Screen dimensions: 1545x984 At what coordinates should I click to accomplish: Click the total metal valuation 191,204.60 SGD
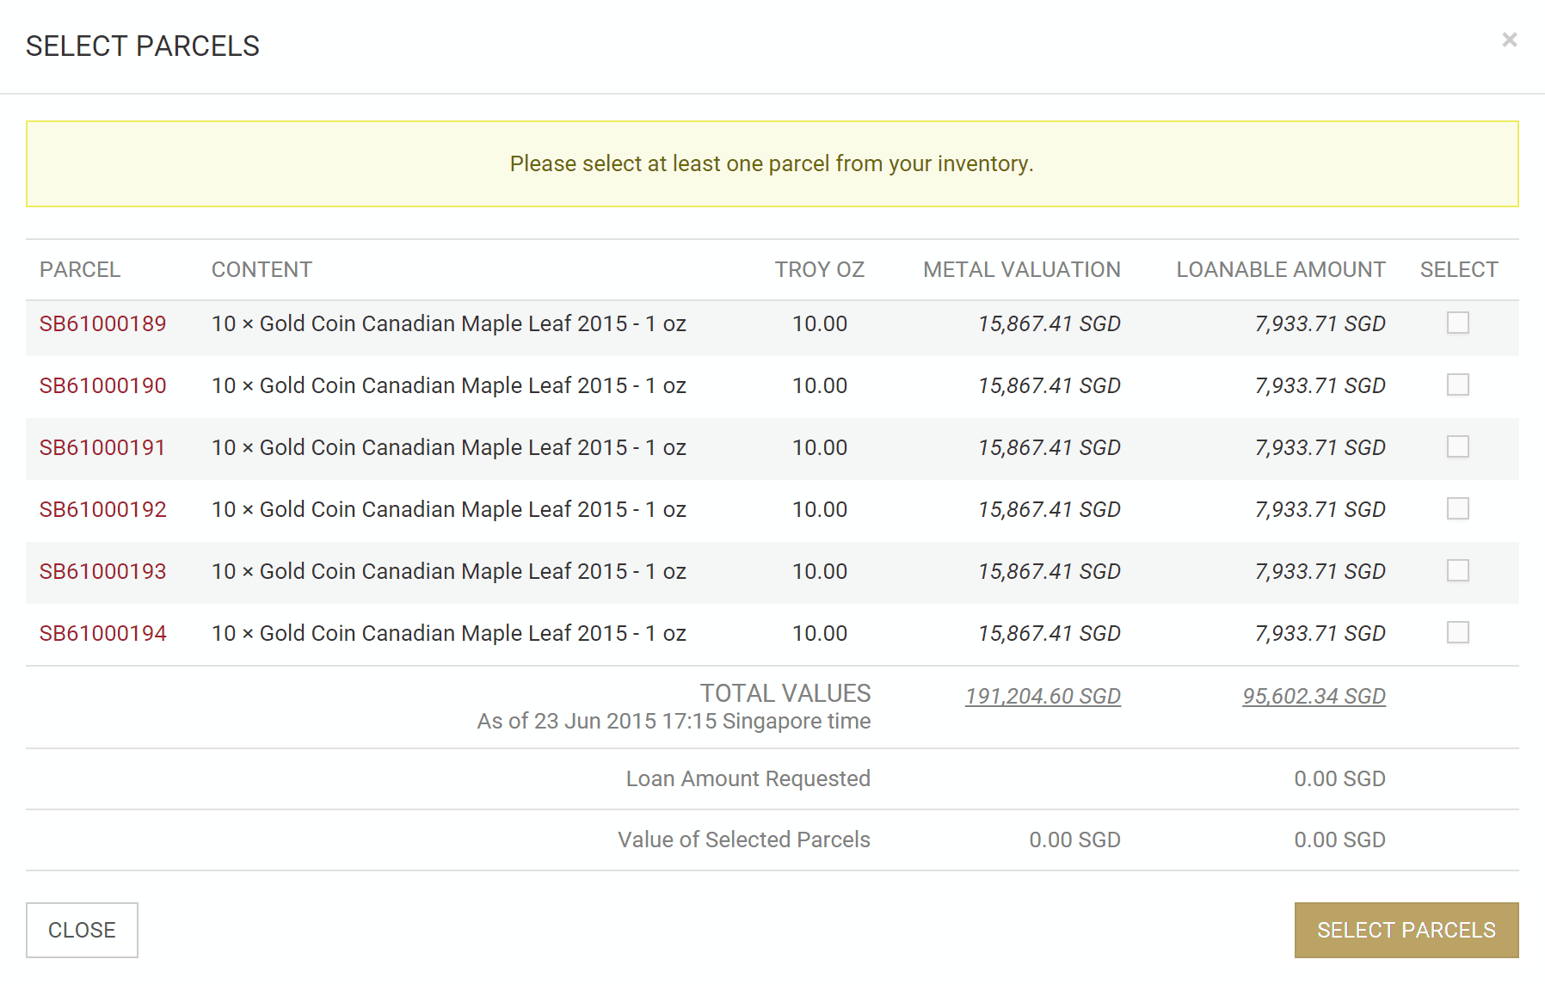1043,696
